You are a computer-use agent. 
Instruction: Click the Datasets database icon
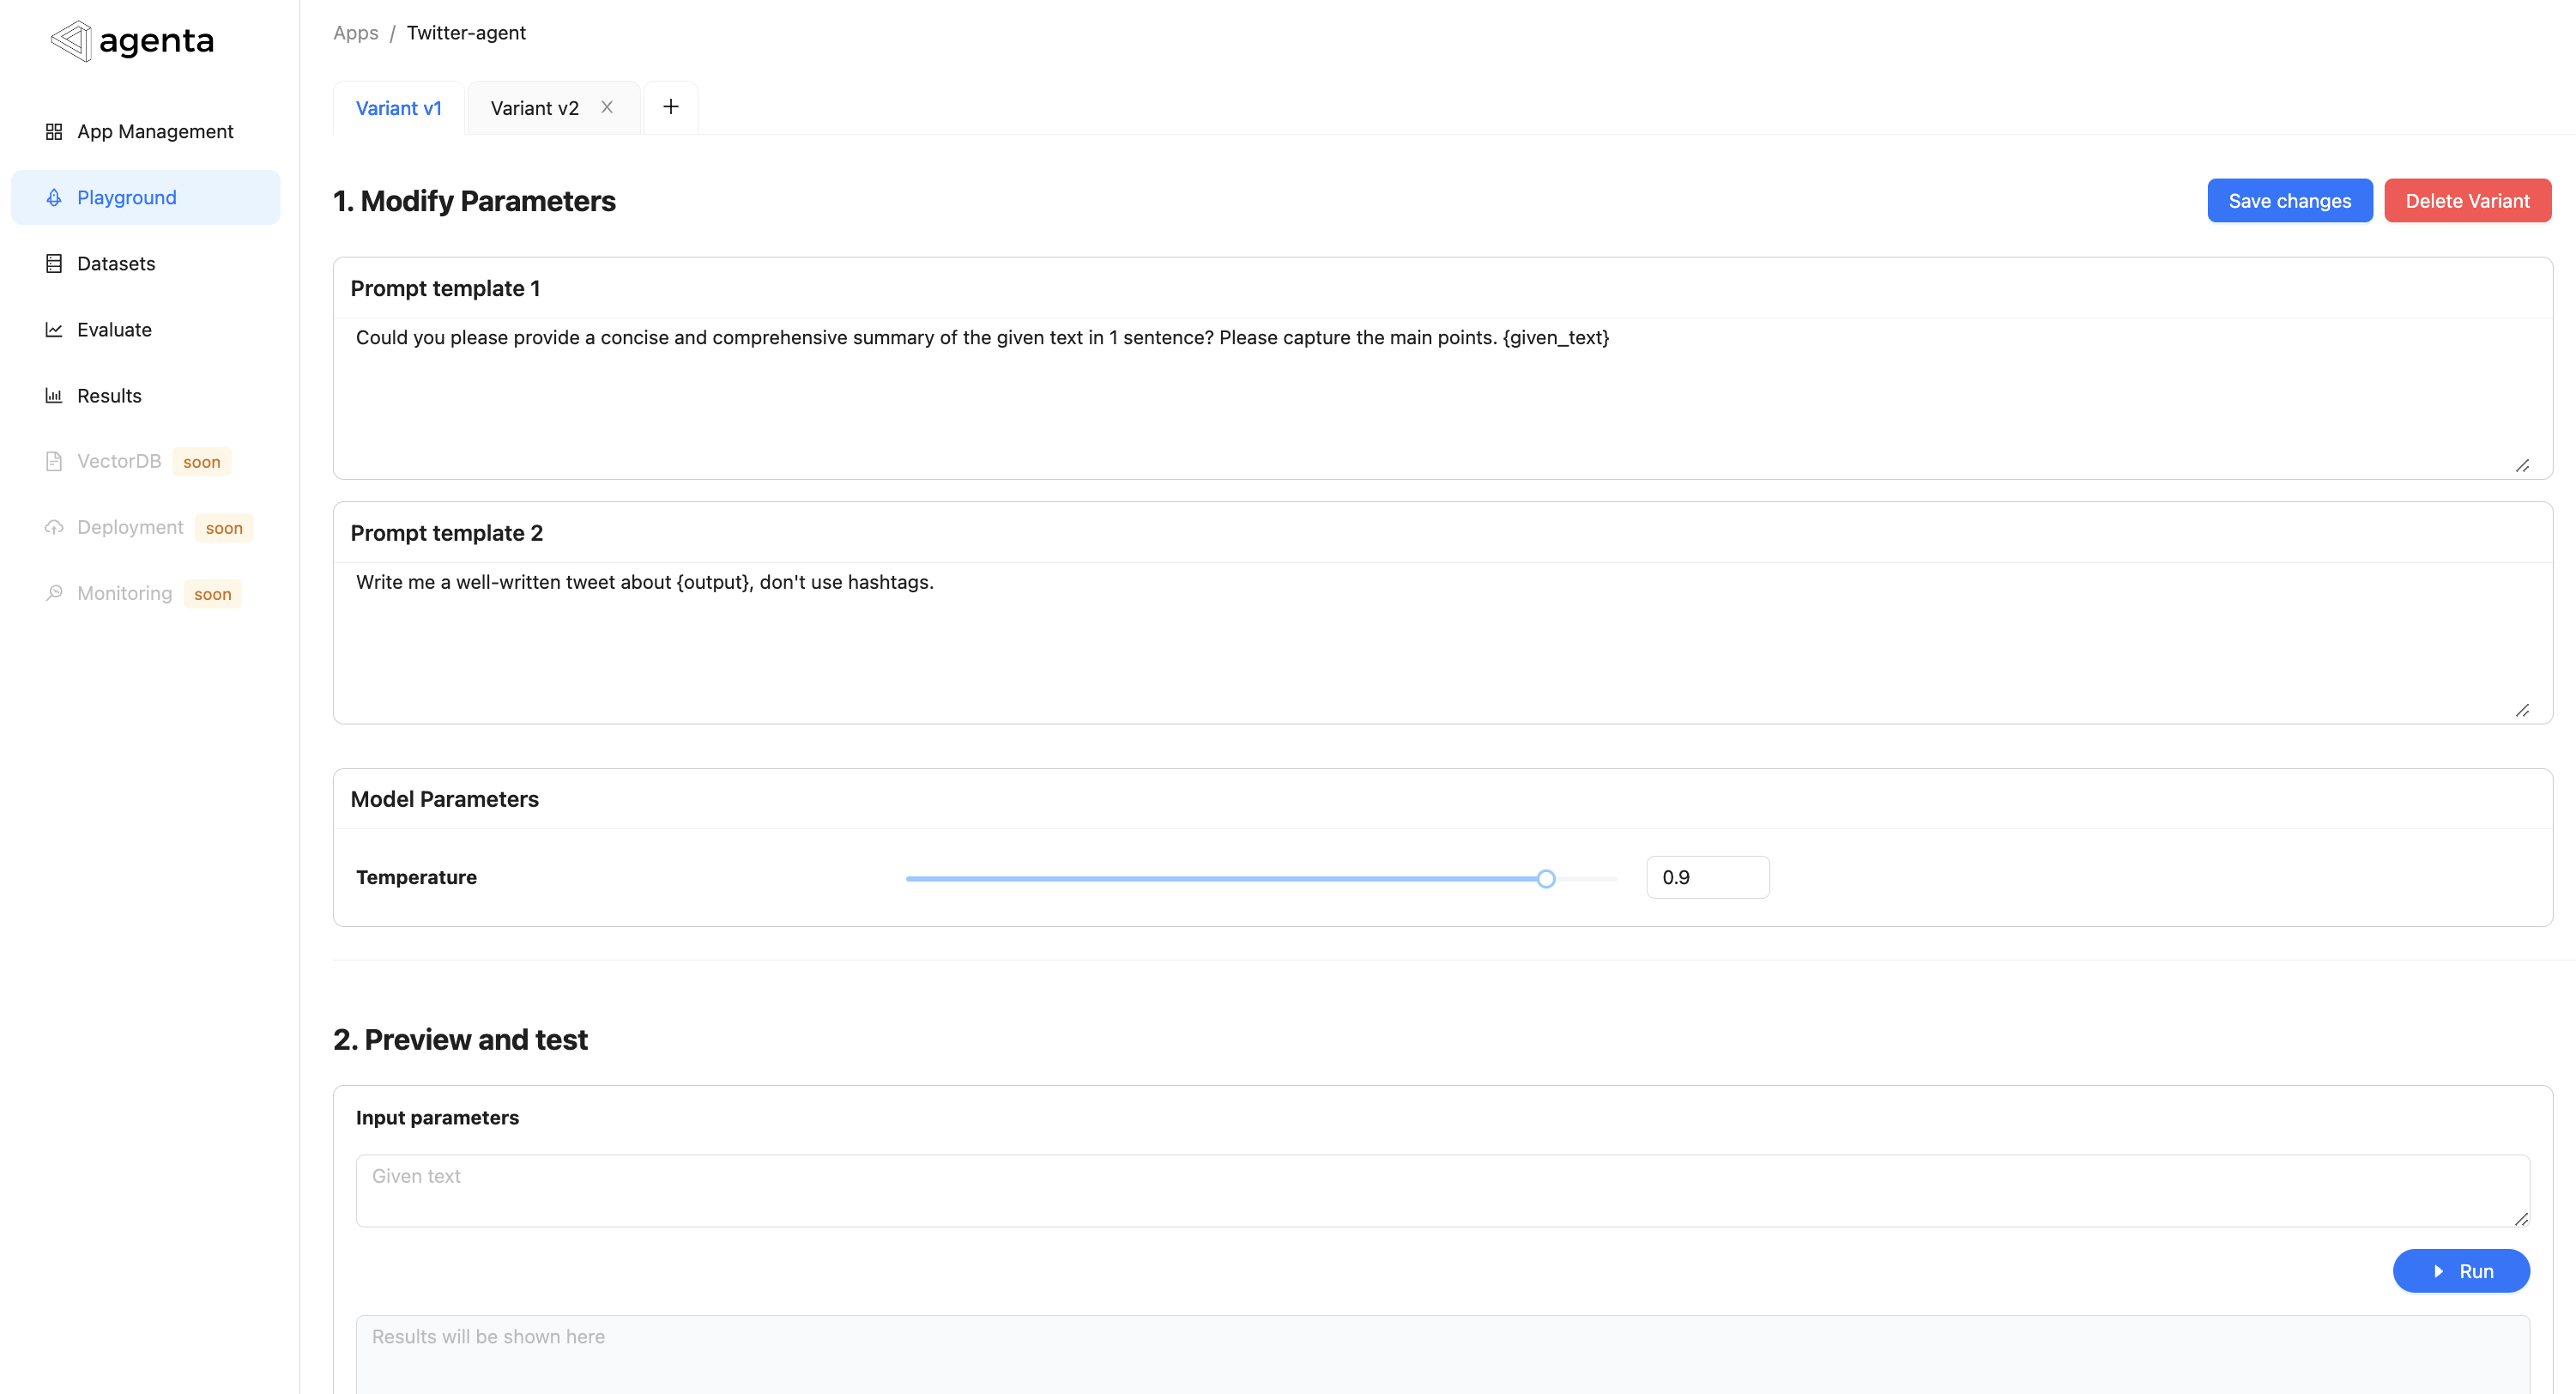pyautogui.click(x=54, y=264)
